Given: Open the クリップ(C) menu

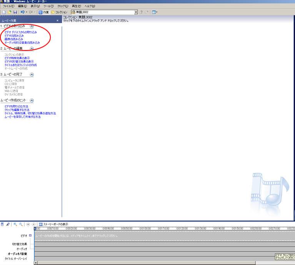Looking at the screenshot, I should pyautogui.click(x=63, y=6).
